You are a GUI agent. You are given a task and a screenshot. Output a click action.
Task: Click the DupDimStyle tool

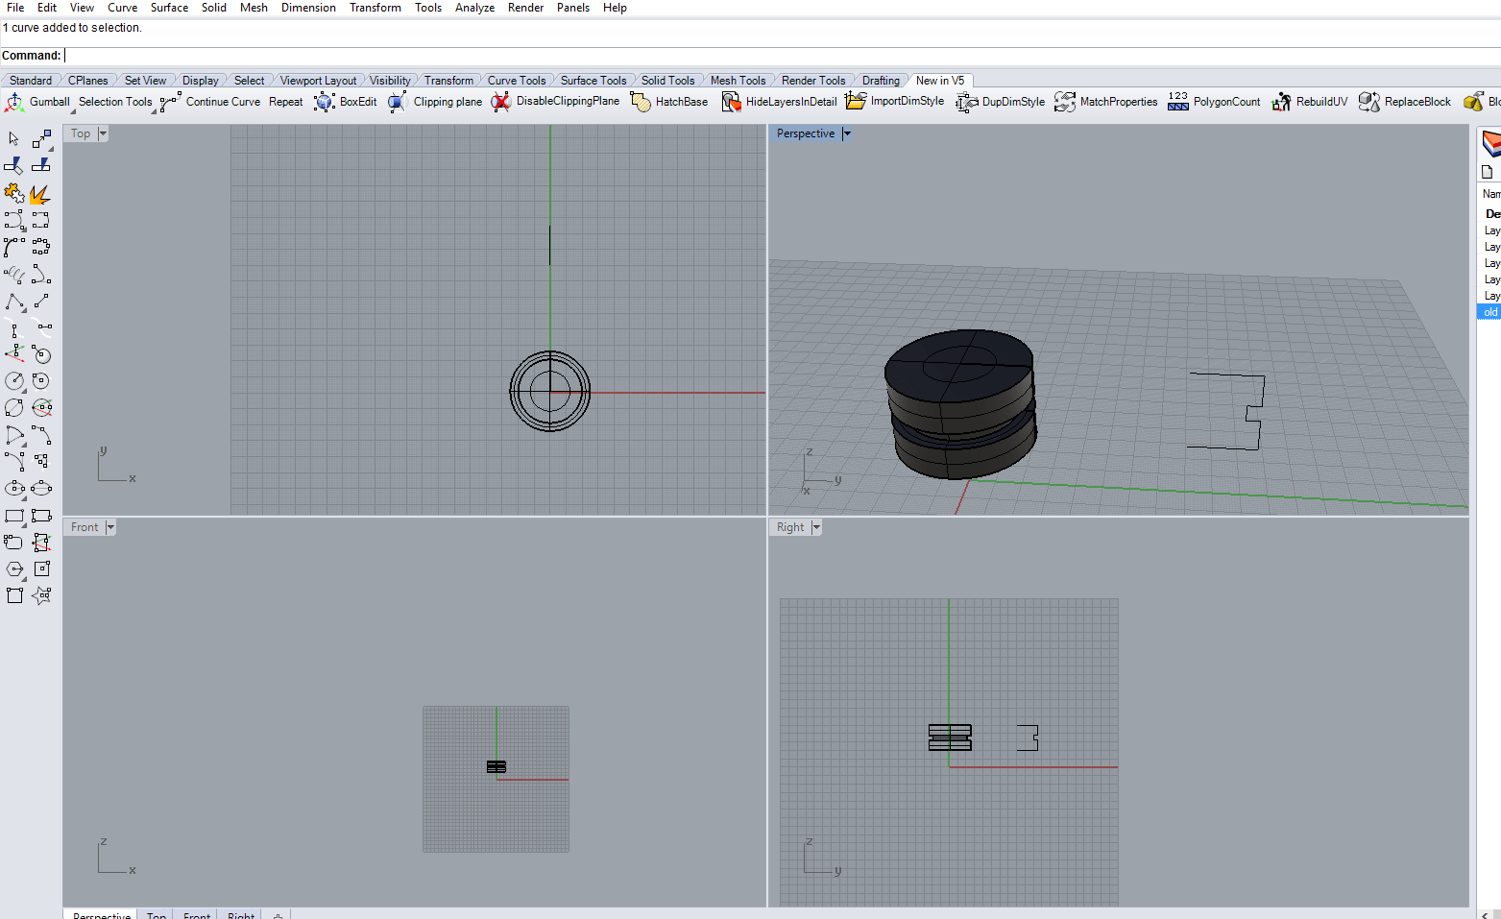(x=1000, y=102)
